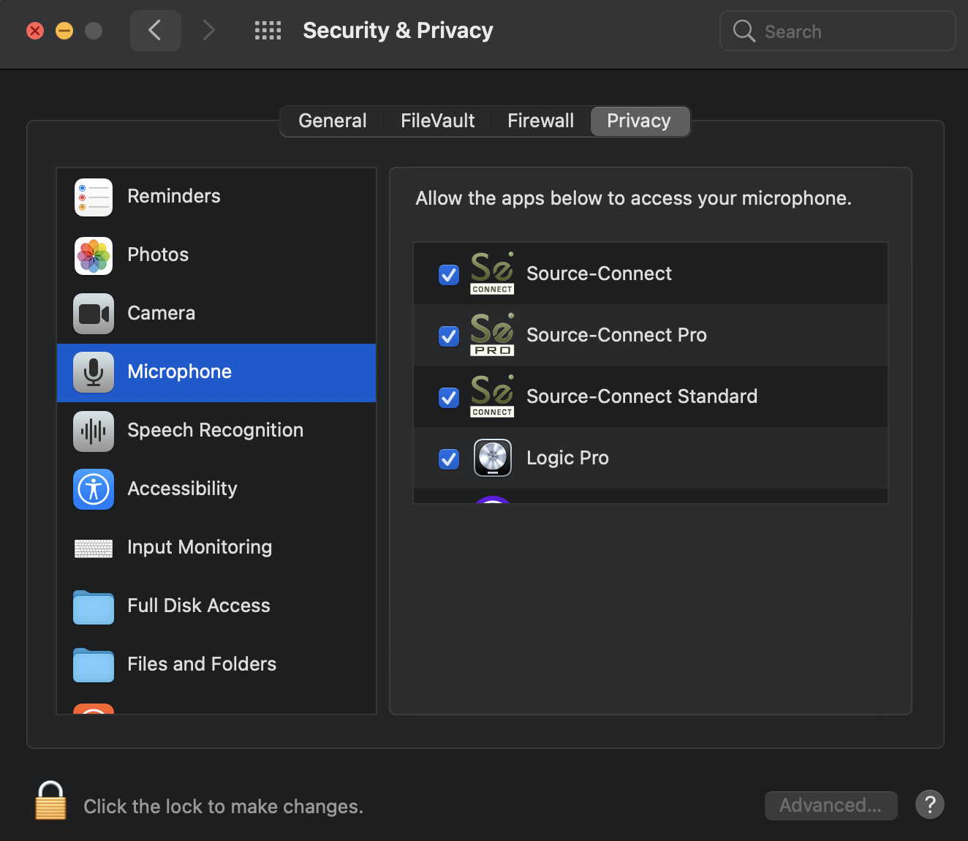Select Full Disk Access in sidebar
968x841 pixels.
click(x=198, y=606)
